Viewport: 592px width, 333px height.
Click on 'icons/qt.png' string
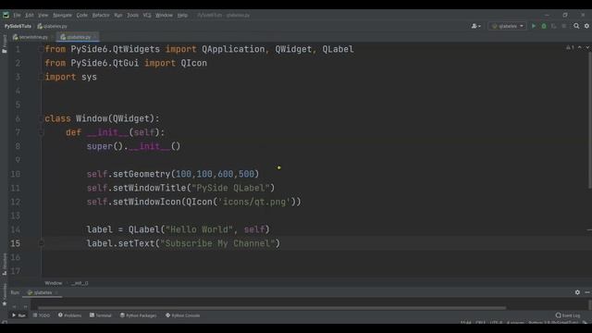tap(254, 202)
